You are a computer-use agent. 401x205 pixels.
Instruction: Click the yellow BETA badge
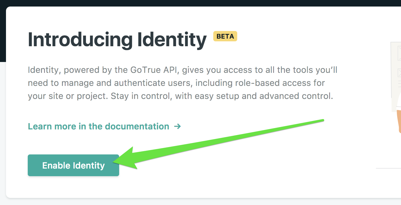click(x=225, y=36)
